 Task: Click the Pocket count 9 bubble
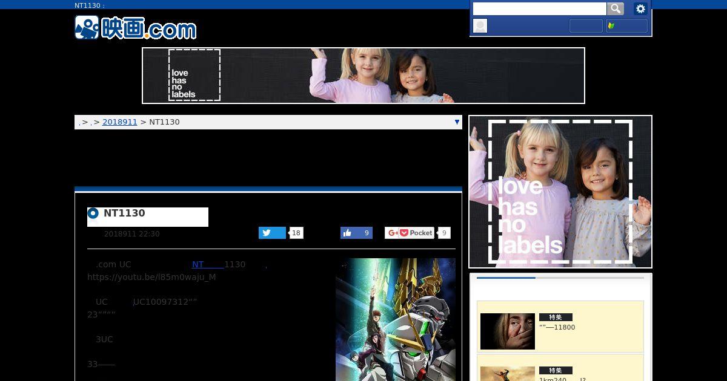[444, 233]
